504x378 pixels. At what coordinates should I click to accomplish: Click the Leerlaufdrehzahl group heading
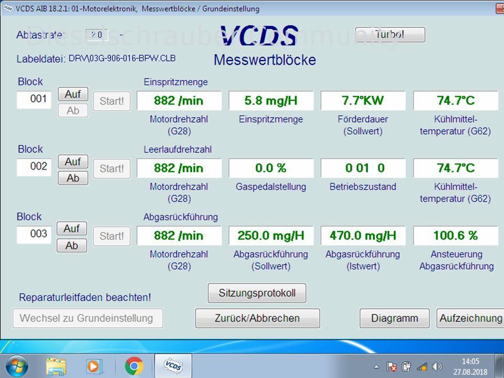coord(177,150)
